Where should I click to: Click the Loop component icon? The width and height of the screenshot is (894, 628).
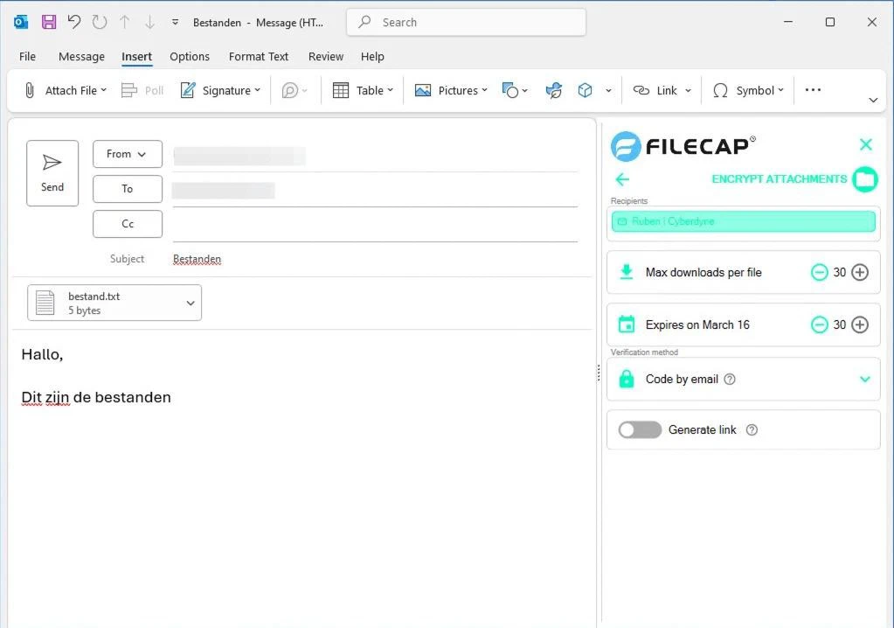coord(290,90)
